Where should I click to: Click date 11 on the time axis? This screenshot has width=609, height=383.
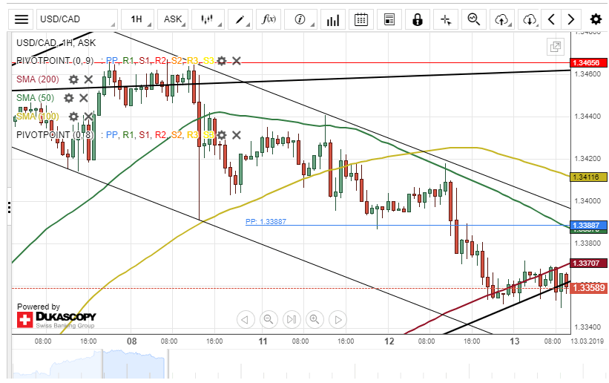(x=263, y=341)
